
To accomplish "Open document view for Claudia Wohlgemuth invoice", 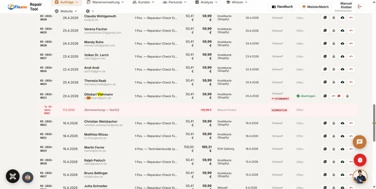I will (x=325, y=18).
